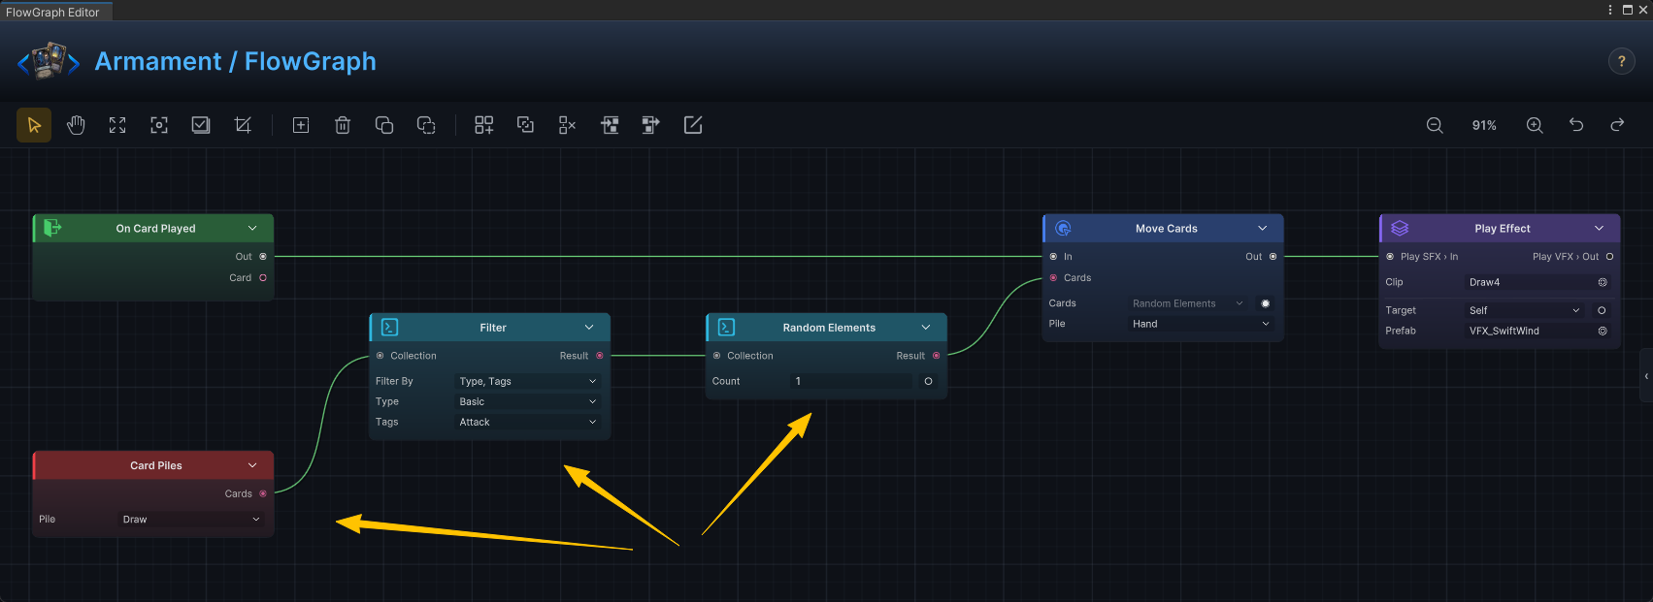1653x602 pixels.
Task: Switch to the FlowGraph Editor tab
Action: (x=55, y=12)
